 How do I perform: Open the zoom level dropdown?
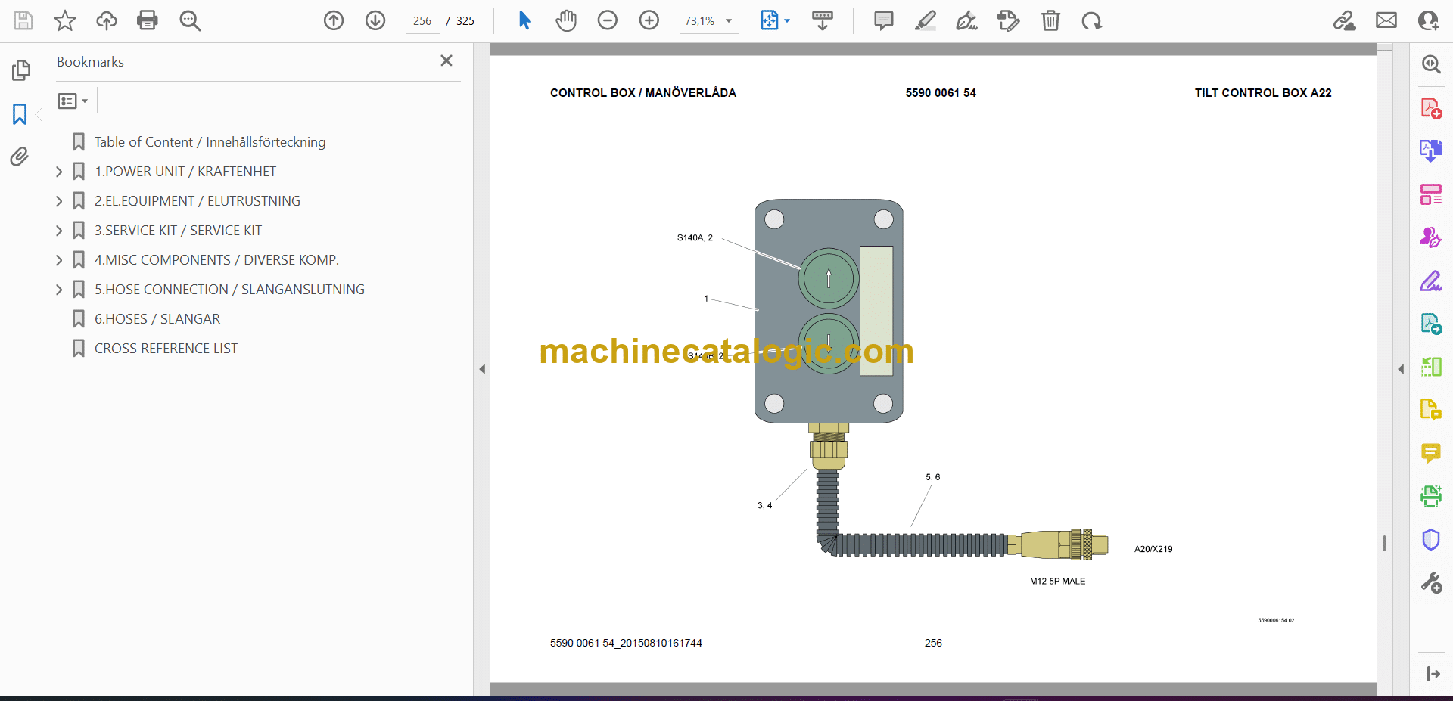[729, 21]
